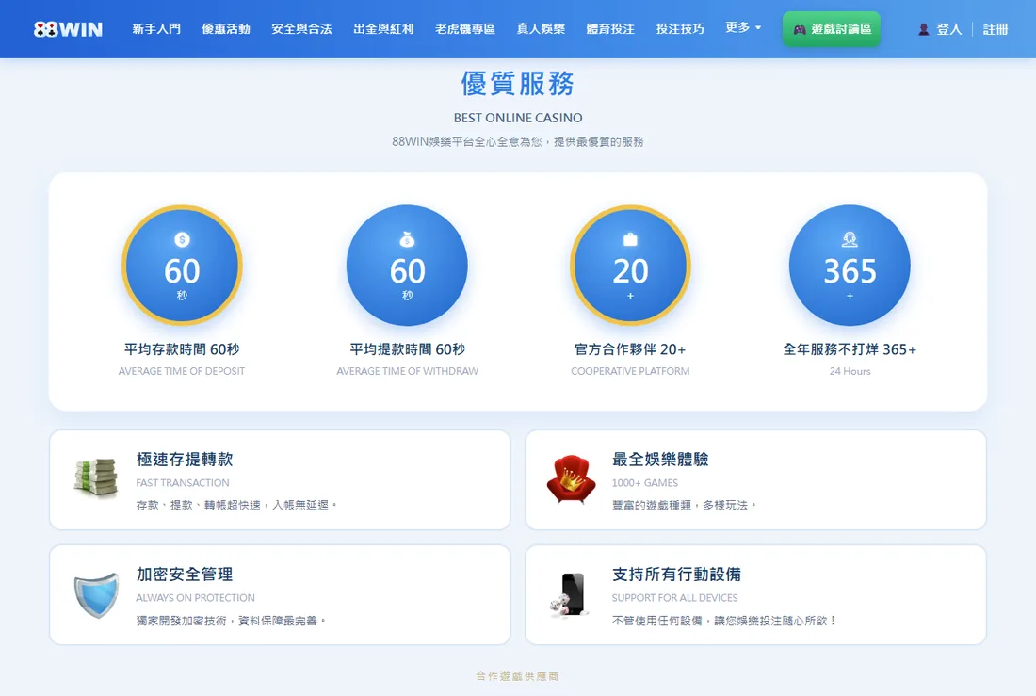Viewport: 1036px width, 696px height.
Task: Open the 新手入門 menu item
Action: pyautogui.click(x=156, y=29)
